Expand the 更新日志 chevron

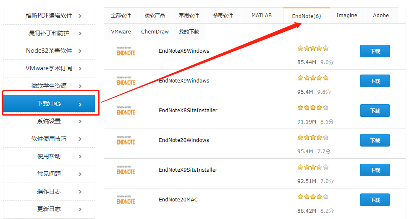80,209
